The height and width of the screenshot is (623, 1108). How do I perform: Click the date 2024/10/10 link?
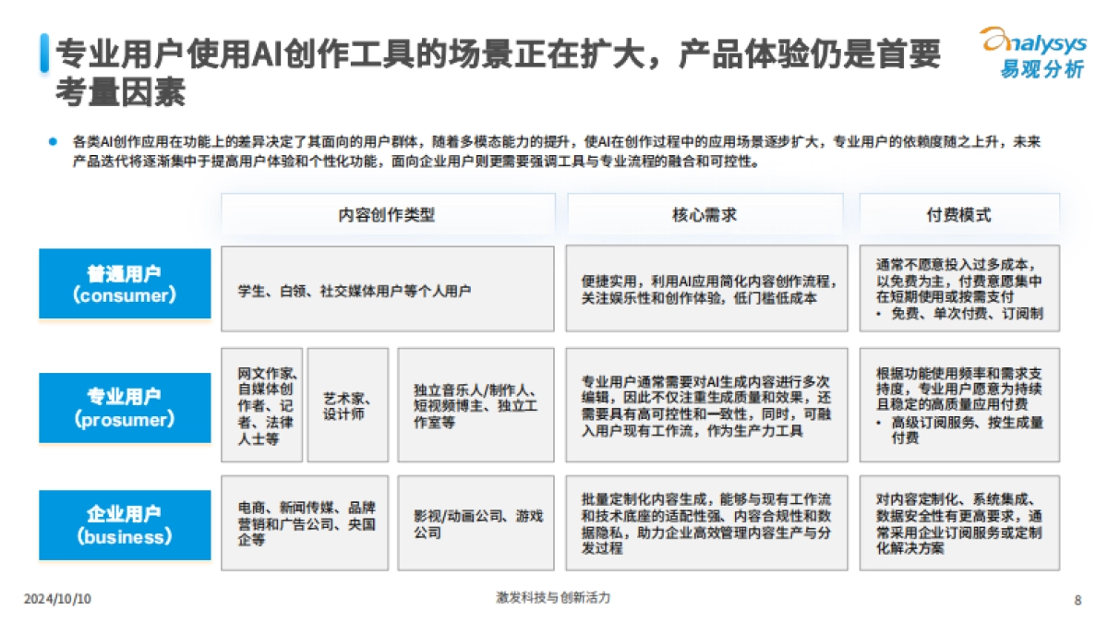[x=57, y=598]
